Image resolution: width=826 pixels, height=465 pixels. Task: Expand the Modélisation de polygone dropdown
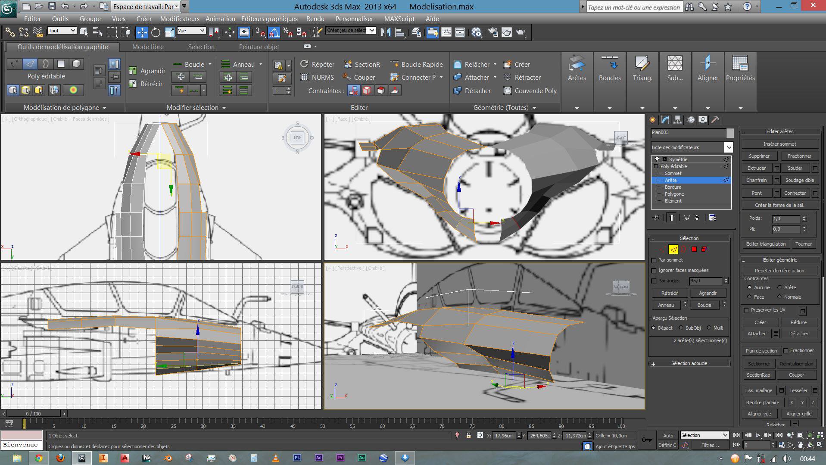point(65,108)
